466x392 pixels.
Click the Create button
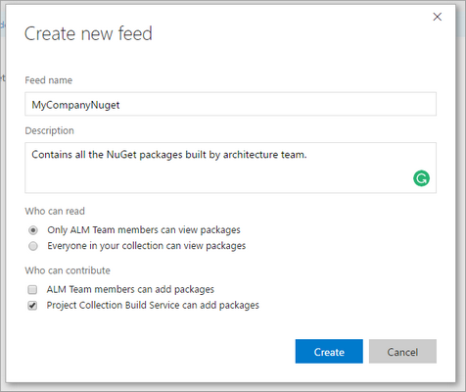coord(329,352)
